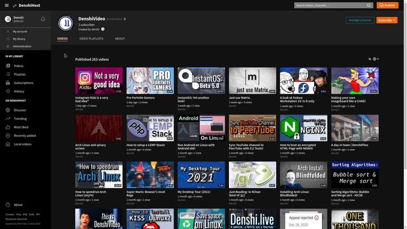Open the Trending link in sidebar
This screenshot has width=407, height=229.
(20, 119)
